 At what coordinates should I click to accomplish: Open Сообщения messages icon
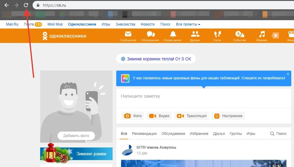[x=128, y=36]
